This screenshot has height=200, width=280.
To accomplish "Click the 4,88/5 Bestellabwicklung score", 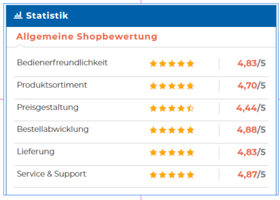I will tap(251, 130).
